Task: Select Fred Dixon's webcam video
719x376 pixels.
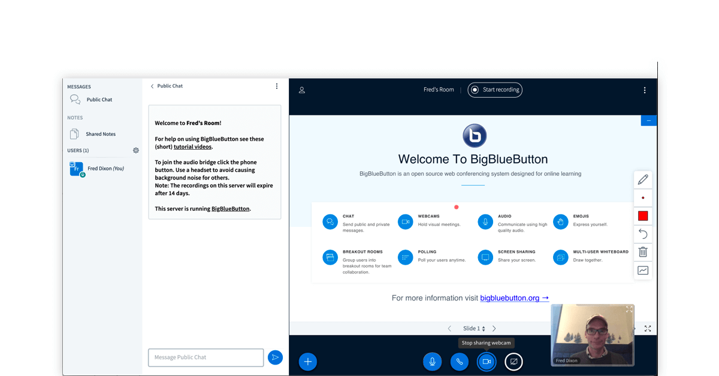Action: click(592, 335)
